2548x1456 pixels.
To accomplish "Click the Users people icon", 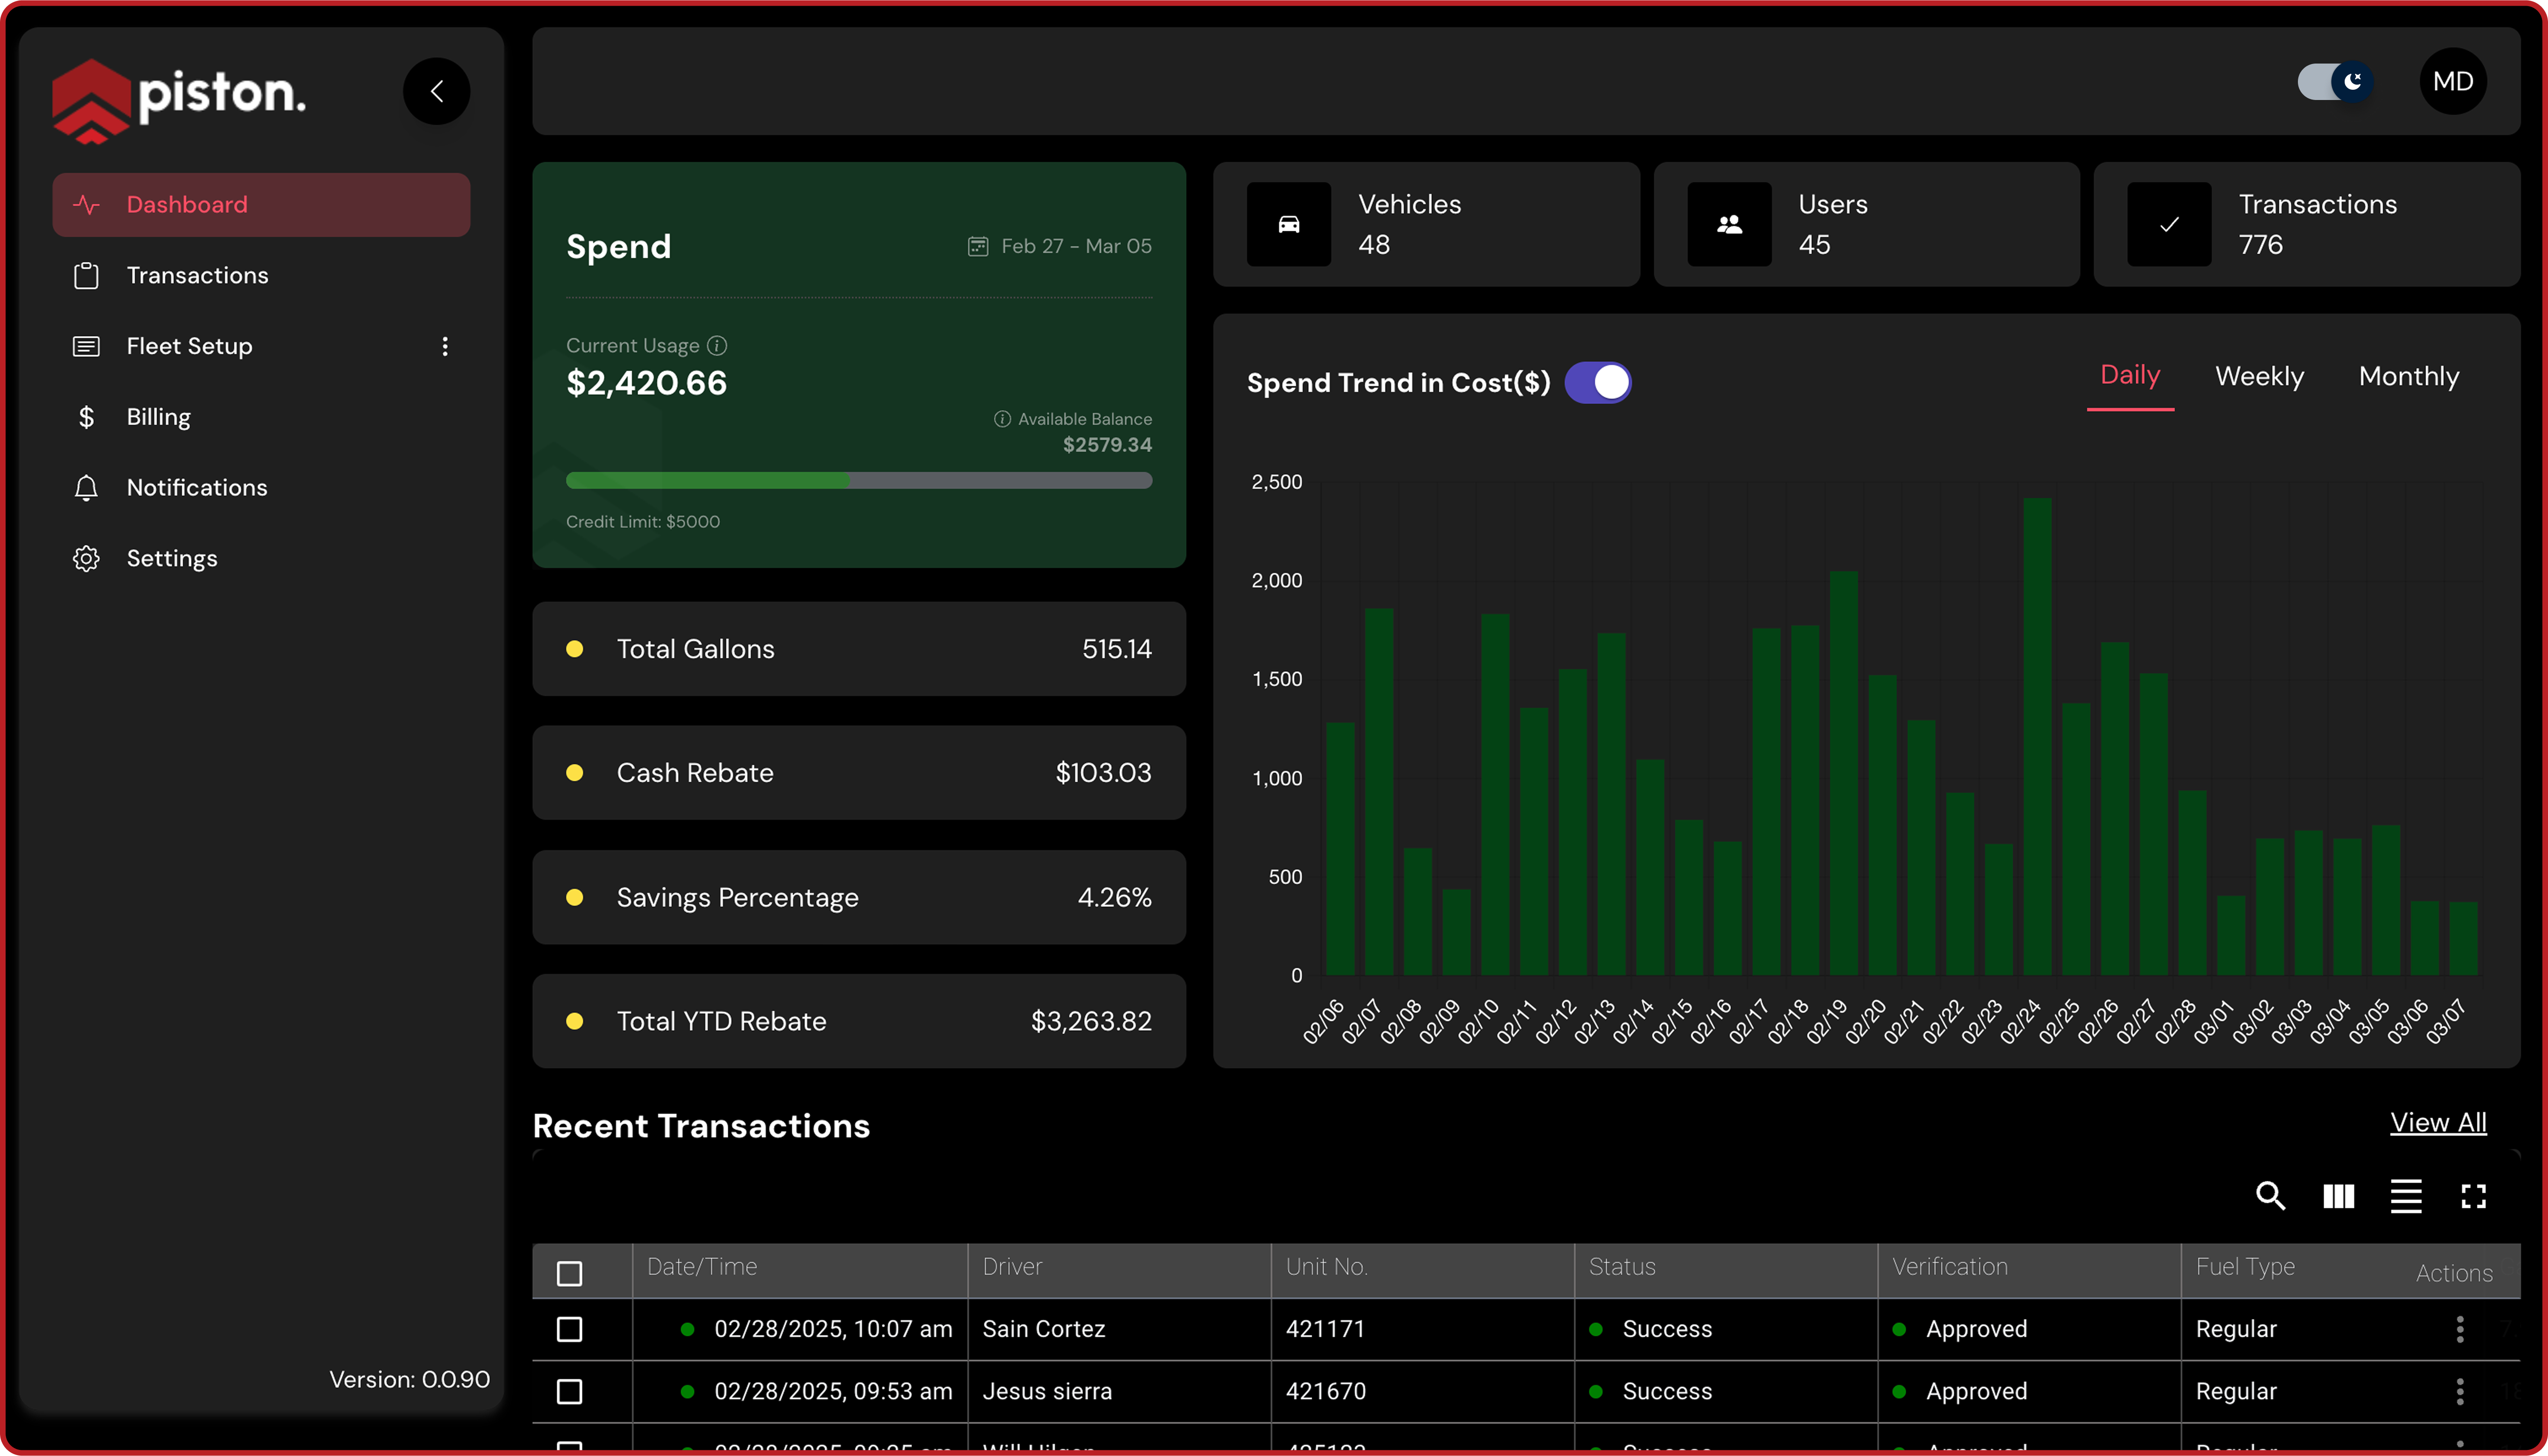I will [1729, 224].
